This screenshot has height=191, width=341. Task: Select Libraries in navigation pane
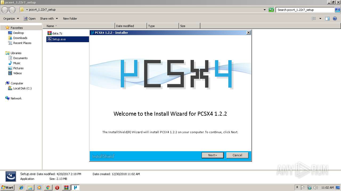click(x=16, y=53)
